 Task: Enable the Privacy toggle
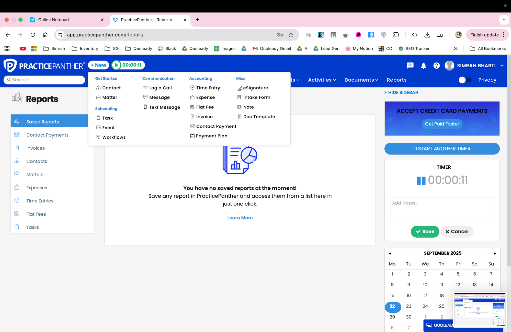[465, 80]
